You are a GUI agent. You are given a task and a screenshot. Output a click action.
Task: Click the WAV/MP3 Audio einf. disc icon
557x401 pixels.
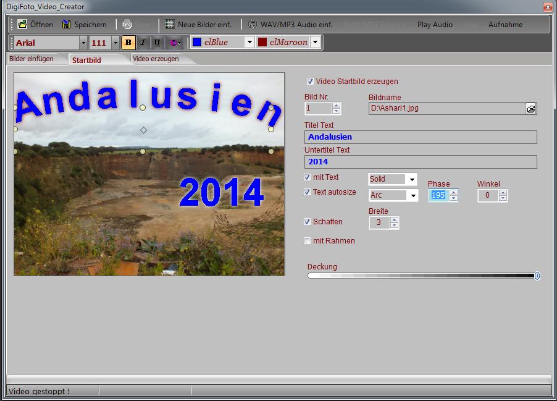click(253, 25)
